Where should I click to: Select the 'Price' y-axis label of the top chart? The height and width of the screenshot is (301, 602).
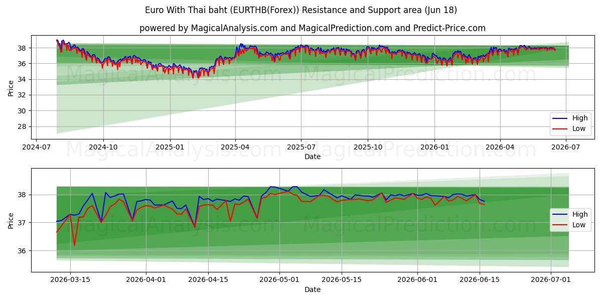pos(11,87)
